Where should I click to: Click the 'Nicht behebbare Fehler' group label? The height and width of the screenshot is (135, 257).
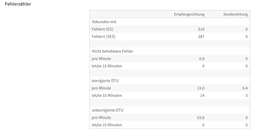(x=113, y=51)
